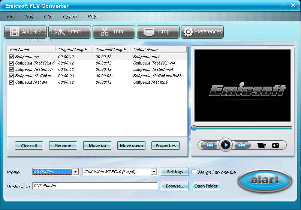Viewport: 301px width, 210px height.
Task: Open the Option menu
Action: click(x=70, y=17)
